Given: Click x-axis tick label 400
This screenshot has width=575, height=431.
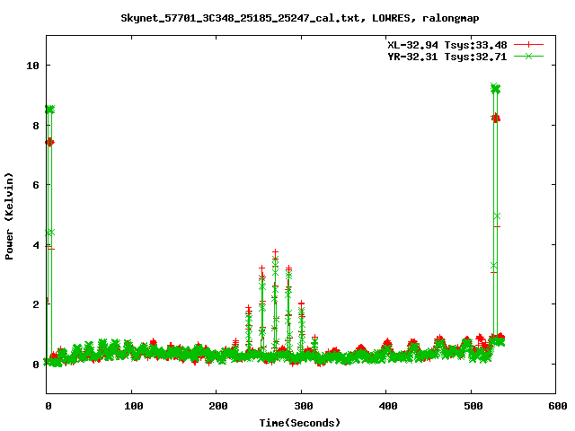Looking at the screenshot, I should pyautogui.click(x=388, y=406).
